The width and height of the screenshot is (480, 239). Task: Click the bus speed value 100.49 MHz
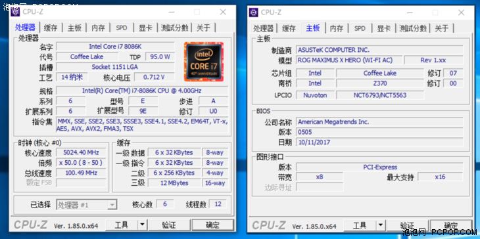[x=81, y=173]
